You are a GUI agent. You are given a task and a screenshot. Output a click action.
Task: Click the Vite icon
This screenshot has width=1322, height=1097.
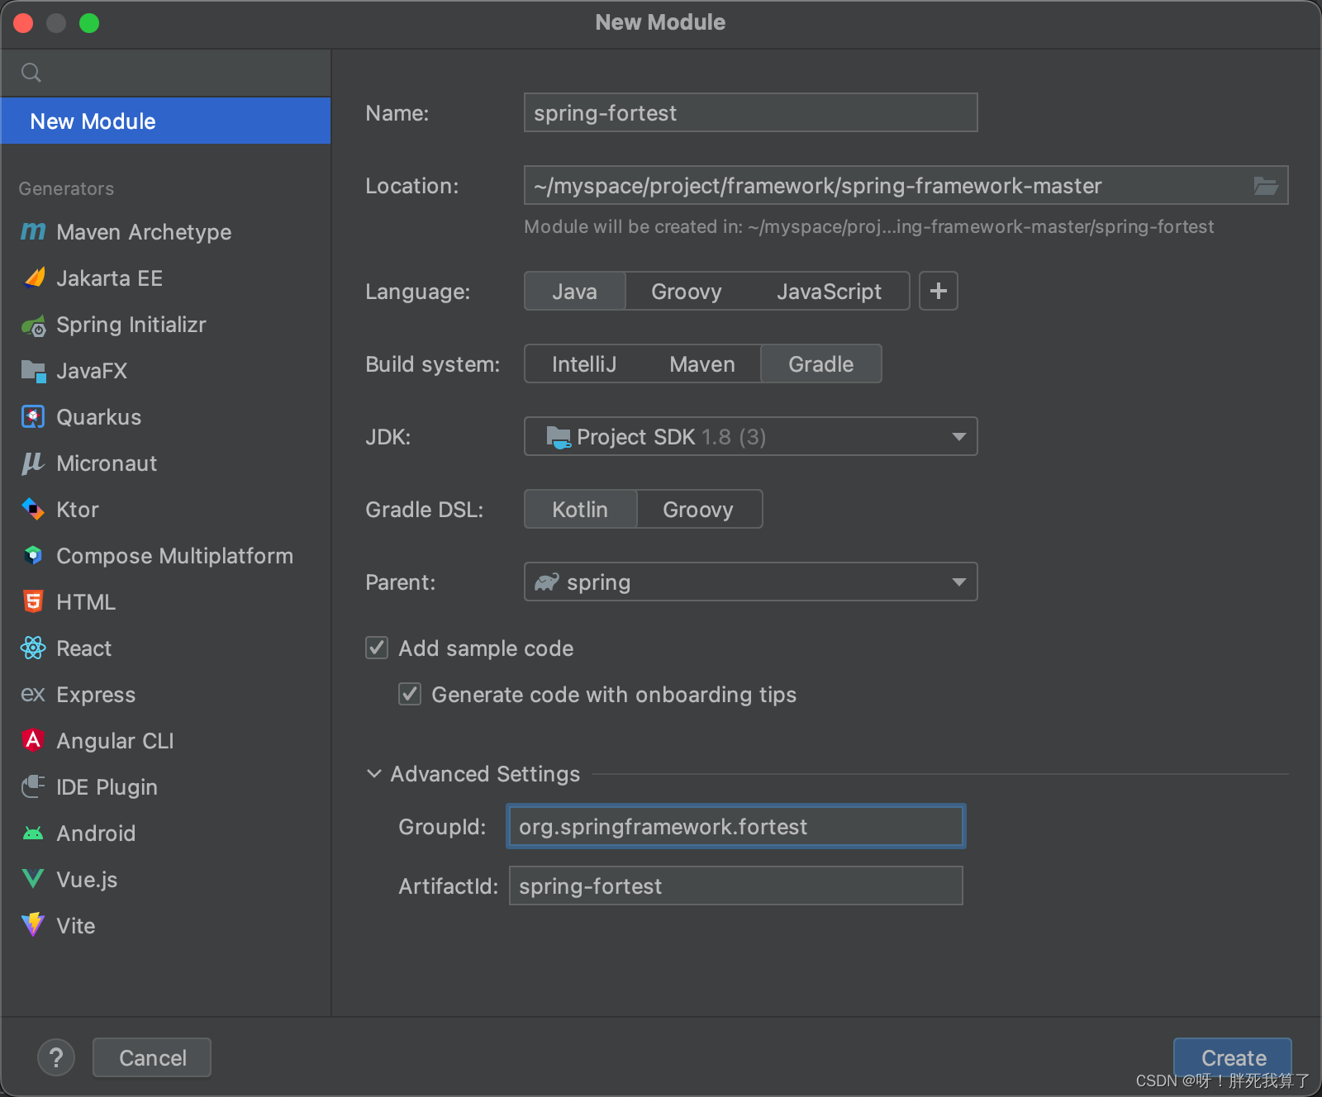33,925
